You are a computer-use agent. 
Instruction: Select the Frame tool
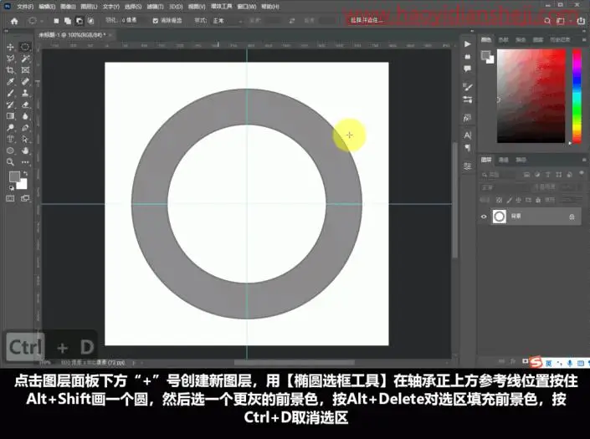[25, 70]
